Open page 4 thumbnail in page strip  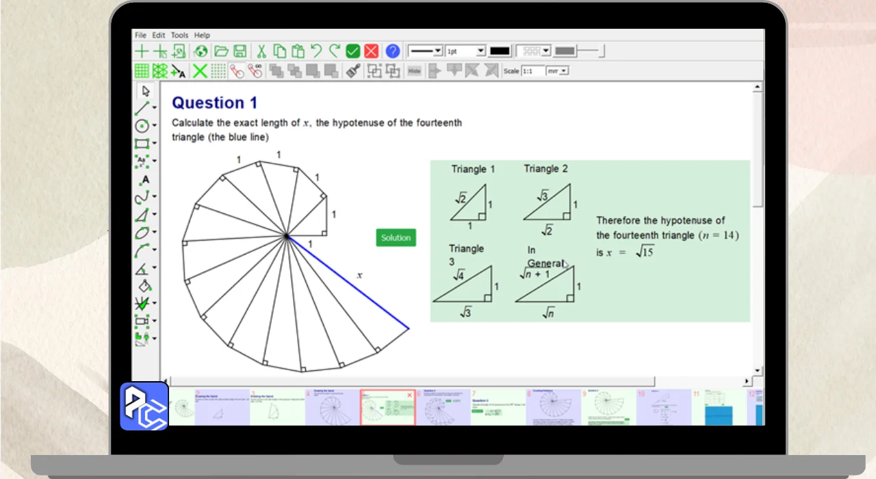[332, 407]
